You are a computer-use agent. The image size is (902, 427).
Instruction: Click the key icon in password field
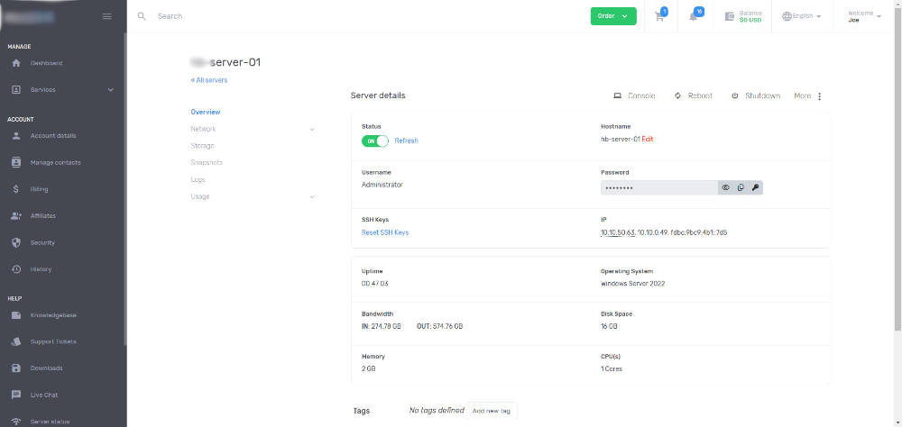click(755, 187)
